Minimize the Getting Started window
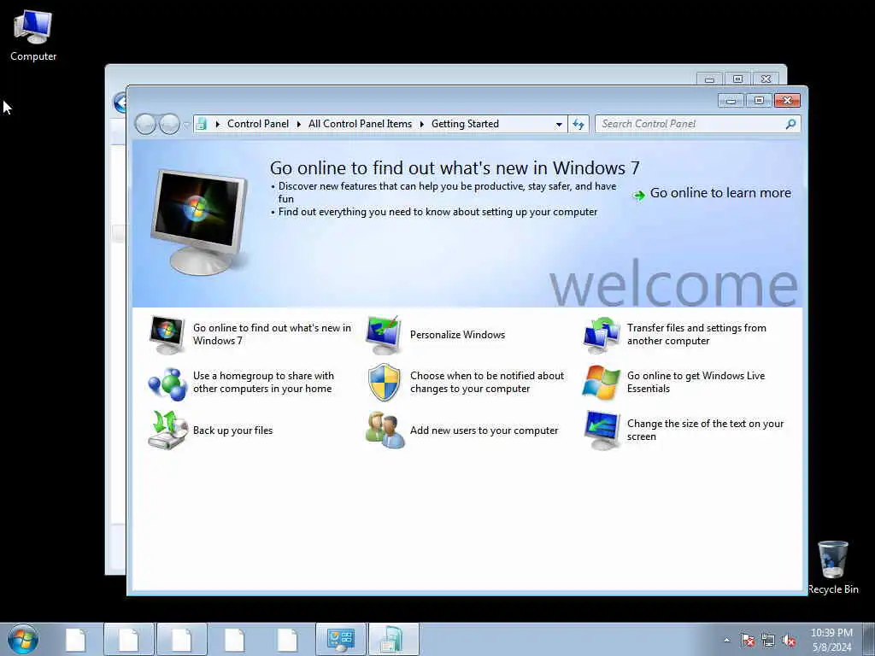 [x=731, y=101]
